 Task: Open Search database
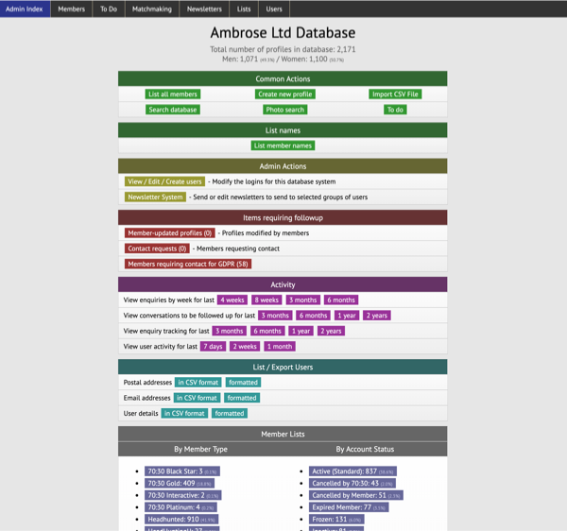click(x=173, y=110)
